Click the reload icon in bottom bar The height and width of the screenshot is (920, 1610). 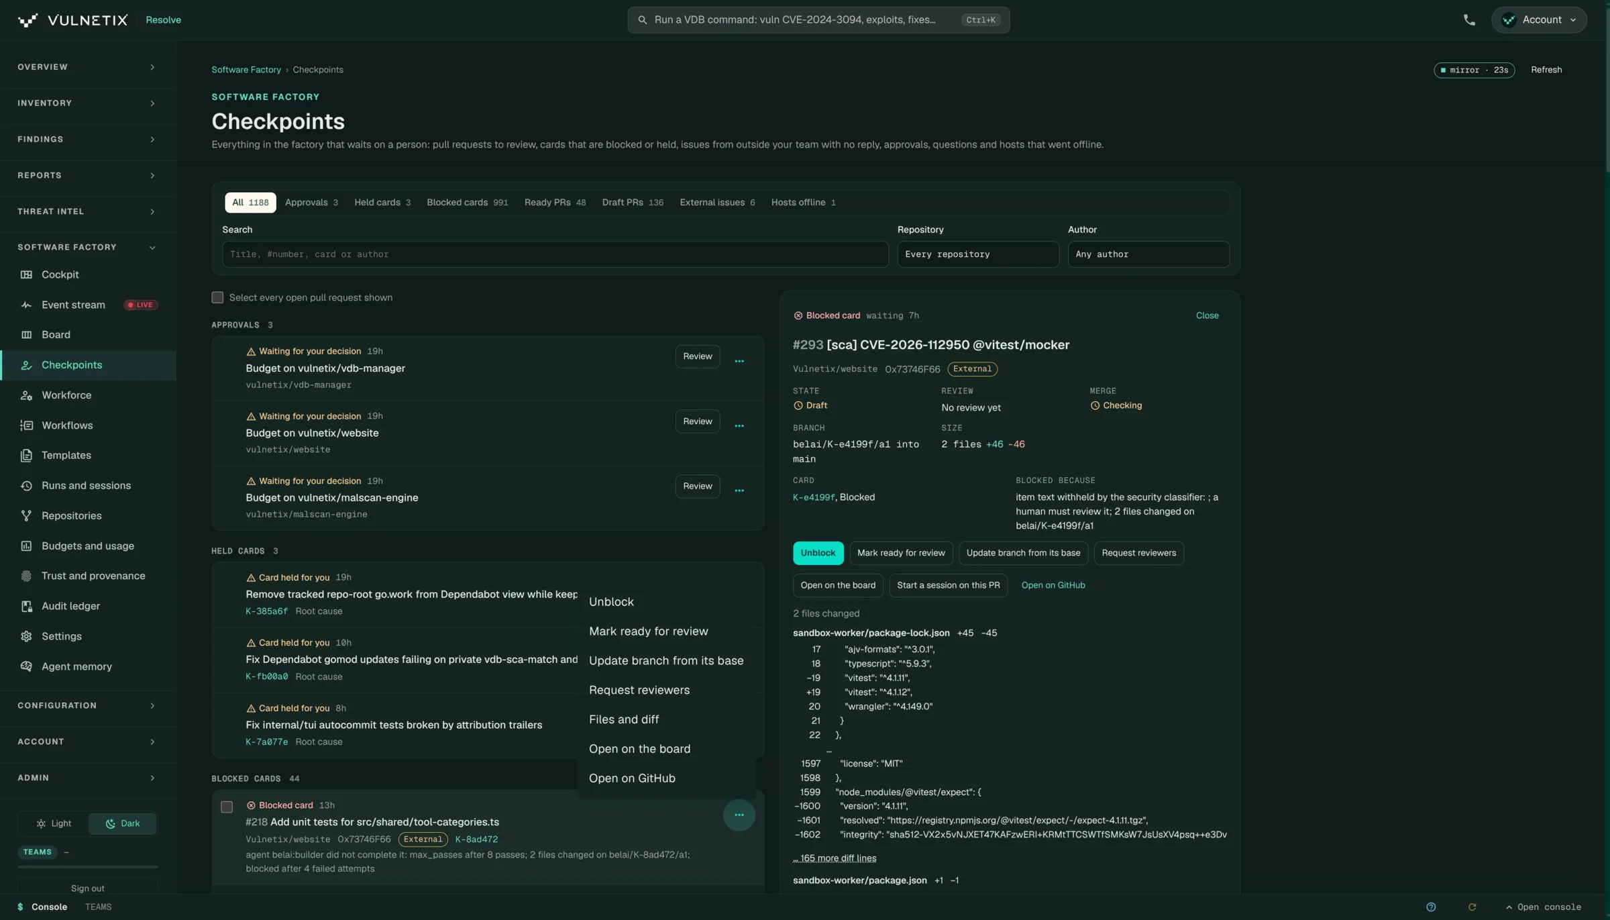coord(1472,907)
